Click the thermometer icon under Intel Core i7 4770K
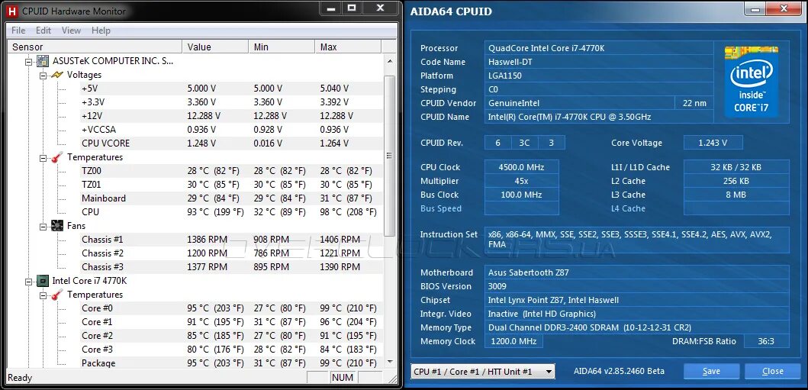 (57, 294)
